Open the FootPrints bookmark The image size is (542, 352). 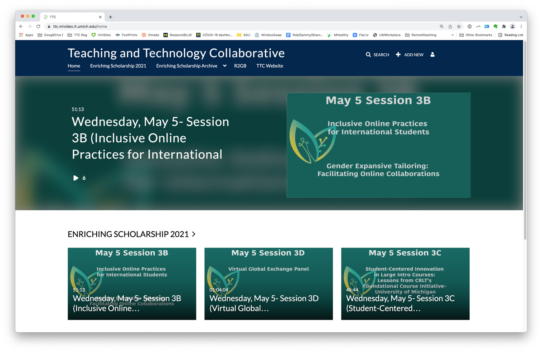(126, 35)
